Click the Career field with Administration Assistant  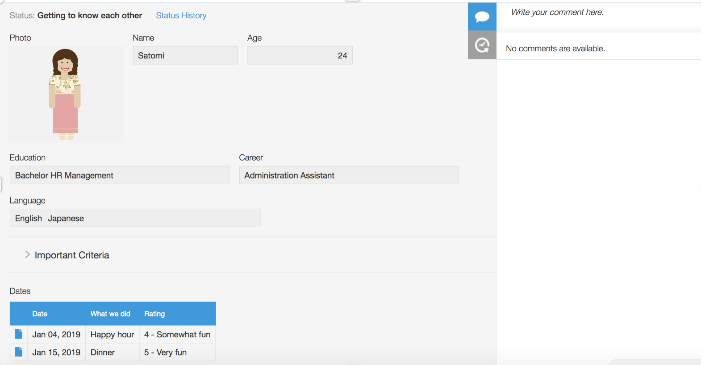[348, 175]
